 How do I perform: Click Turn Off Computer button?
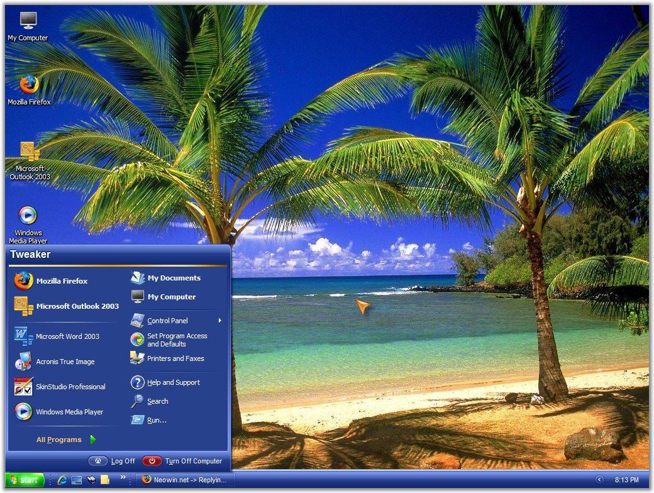[182, 461]
